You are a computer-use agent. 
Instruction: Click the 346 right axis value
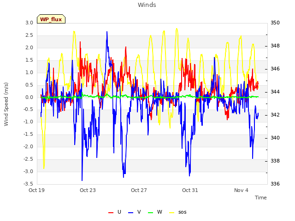(275, 69)
